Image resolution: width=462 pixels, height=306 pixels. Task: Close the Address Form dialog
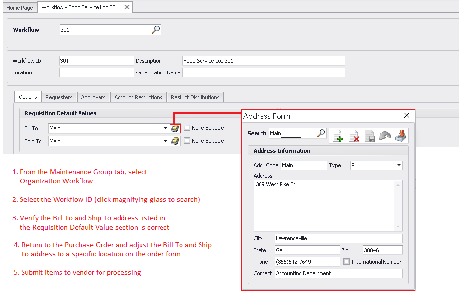[407, 116]
